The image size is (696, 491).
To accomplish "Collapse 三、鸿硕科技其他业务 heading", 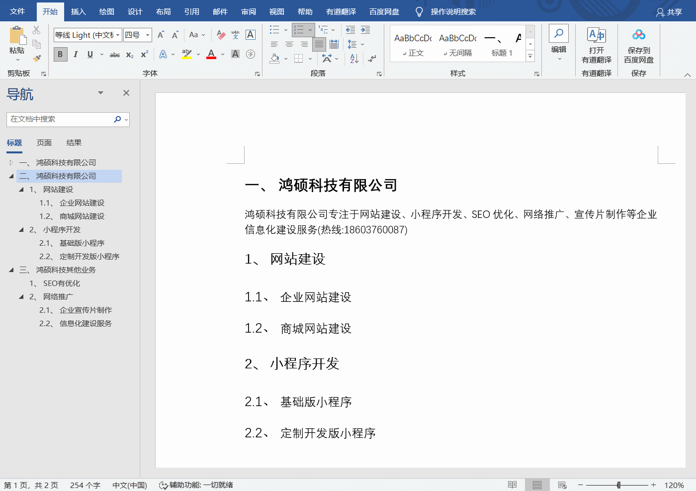I will (11, 270).
